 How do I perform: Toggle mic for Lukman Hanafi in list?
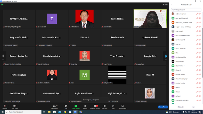pos(197,74)
